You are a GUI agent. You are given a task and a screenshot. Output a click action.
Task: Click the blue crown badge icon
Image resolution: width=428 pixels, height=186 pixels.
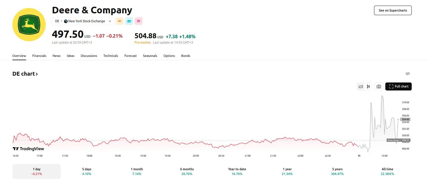129,21
